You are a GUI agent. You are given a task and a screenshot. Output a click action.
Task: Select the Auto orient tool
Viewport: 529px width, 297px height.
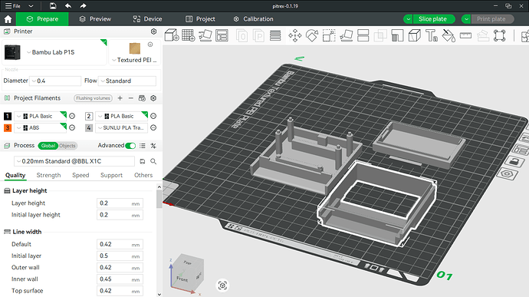(x=205, y=35)
